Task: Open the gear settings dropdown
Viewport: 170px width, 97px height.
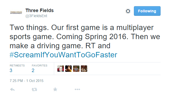Action: [128, 11]
